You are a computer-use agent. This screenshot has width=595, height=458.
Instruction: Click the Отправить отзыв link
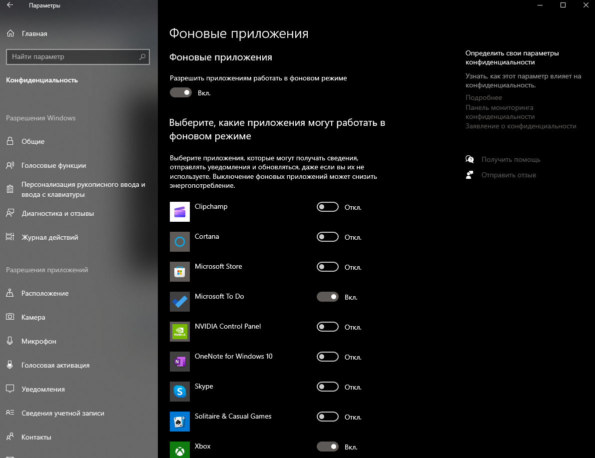(x=509, y=175)
